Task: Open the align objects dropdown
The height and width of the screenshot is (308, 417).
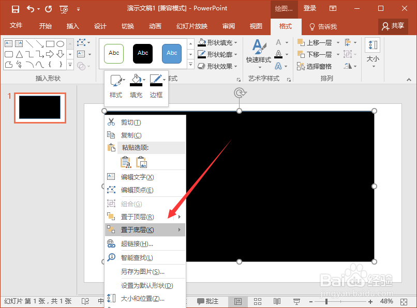Action: click(x=350, y=42)
